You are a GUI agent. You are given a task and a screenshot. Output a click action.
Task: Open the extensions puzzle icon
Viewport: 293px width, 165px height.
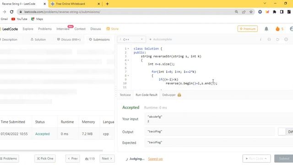[274, 12]
